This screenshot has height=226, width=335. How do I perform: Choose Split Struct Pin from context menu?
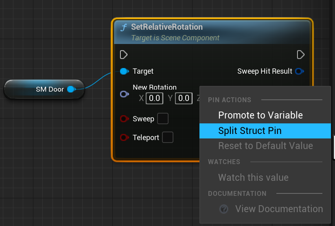[x=250, y=131]
